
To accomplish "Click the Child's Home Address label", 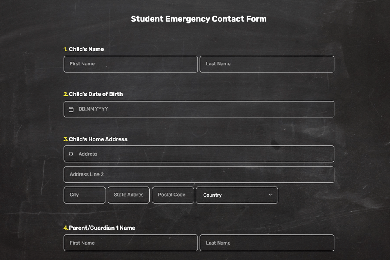I will pos(98,139).
